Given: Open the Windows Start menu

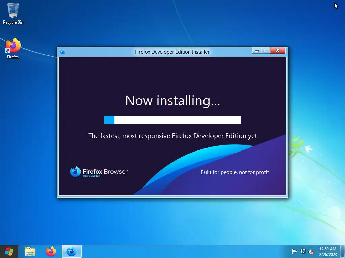Looking at the screenshot, I should pos(9,251).
